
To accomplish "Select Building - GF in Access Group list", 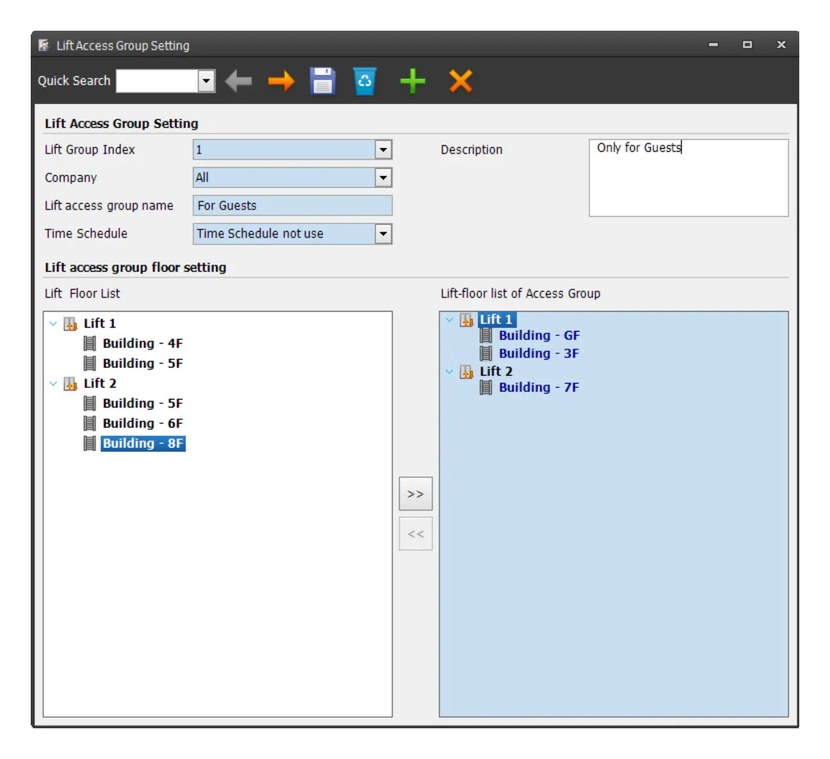I will pos(539,336).
